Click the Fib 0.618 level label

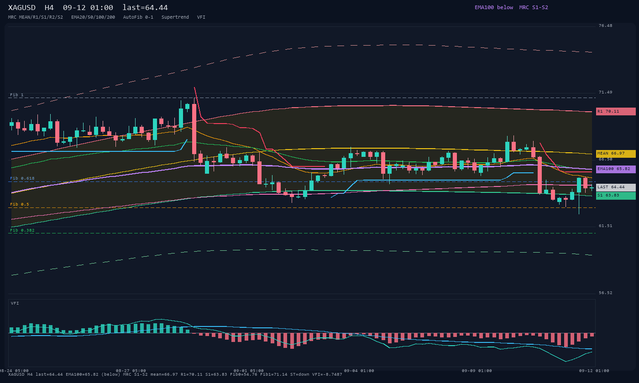22,178
